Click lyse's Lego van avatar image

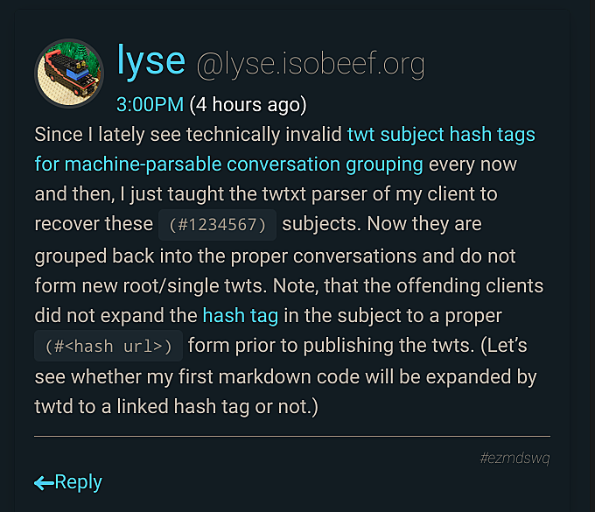point(69,74)
